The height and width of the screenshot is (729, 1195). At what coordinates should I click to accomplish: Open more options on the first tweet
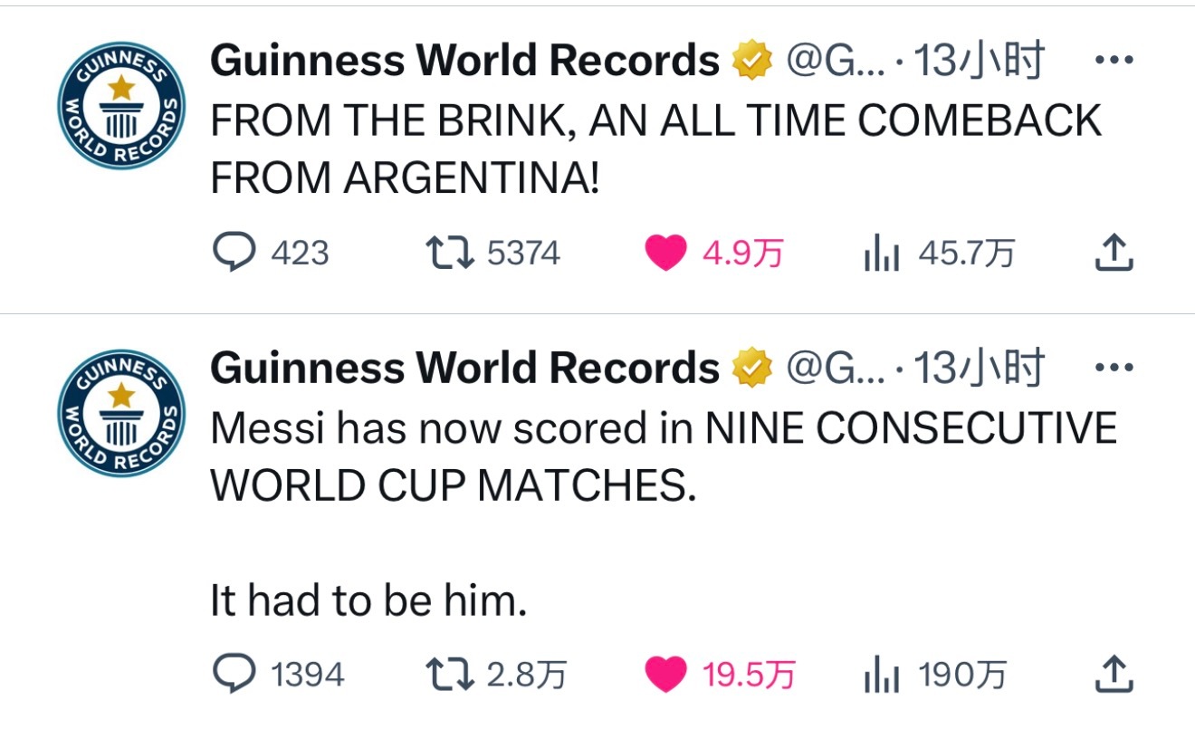(1114, 61)
